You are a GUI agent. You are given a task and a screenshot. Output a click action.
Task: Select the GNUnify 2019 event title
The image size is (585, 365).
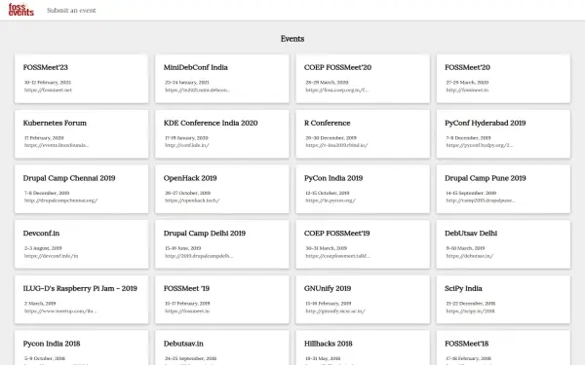(328, 288)
